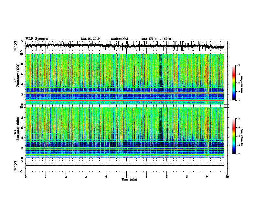Screen dimensions: 256x198
Task: Click the ch.1 colorbar log(PSD) unit label
Action: click(x=242, y=84)
